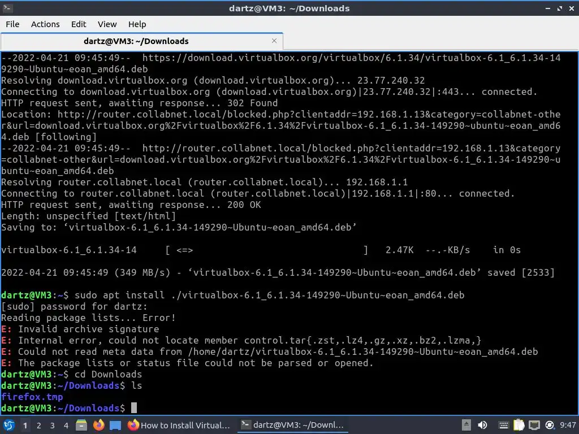Viewport: 579px width, 434px height.
Task: Click 'Length: unspecified [text/html]' line
Action: [x=88, y=216]
